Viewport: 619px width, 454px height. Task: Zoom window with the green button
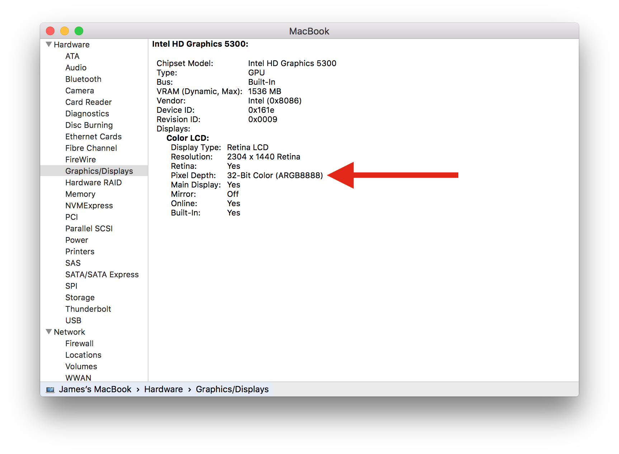[79, 31]
